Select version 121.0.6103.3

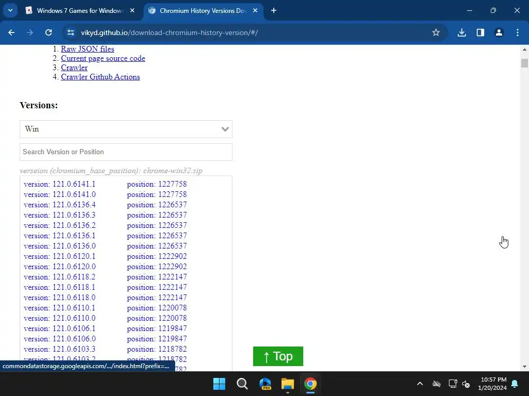pos(59,349)
